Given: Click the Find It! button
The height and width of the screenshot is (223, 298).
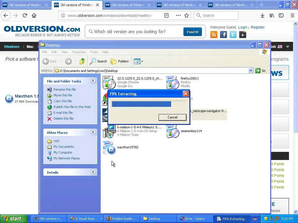Looking at the screenshot, I should pos(193,32).
